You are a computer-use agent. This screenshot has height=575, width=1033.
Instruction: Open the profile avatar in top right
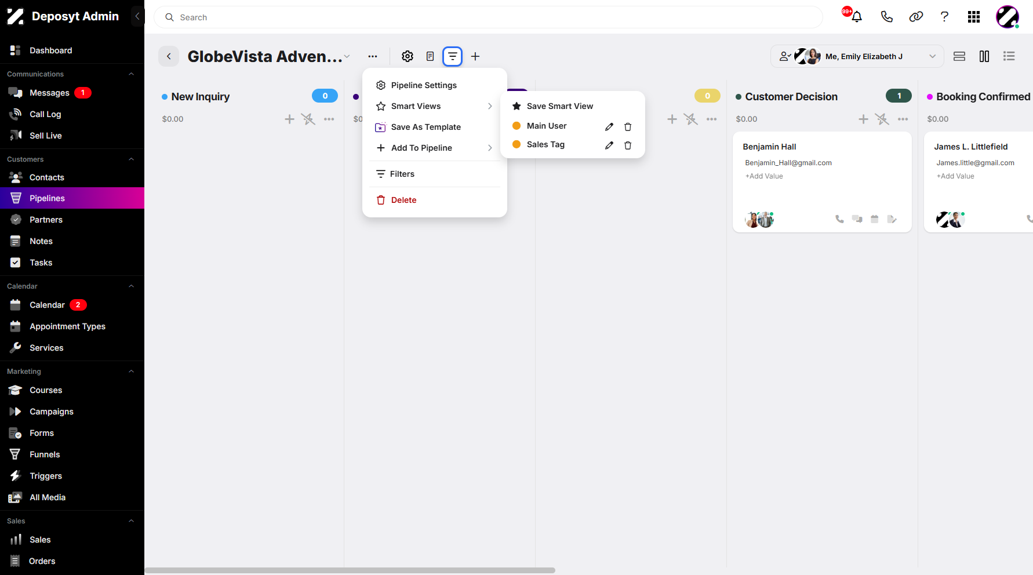(1007, 17)
